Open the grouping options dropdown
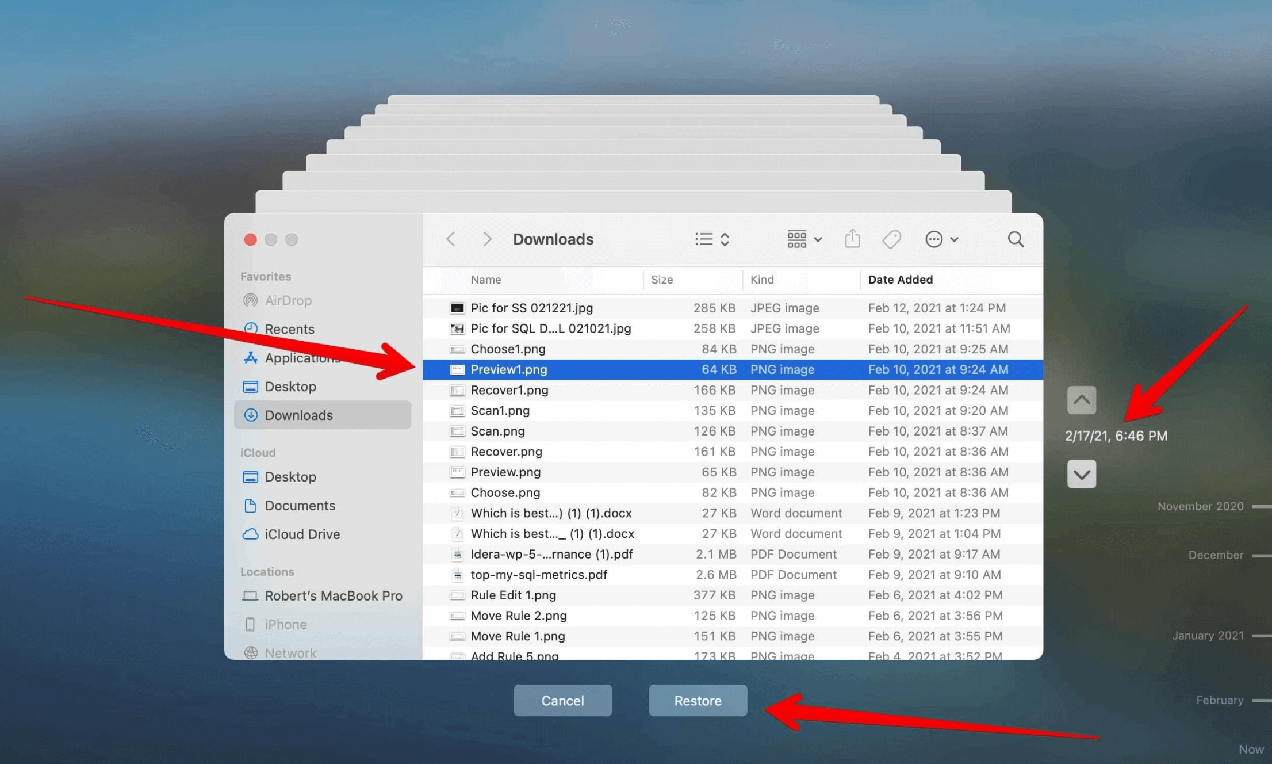The height and width of the screenshot is (764, 1272). [803, 239]
